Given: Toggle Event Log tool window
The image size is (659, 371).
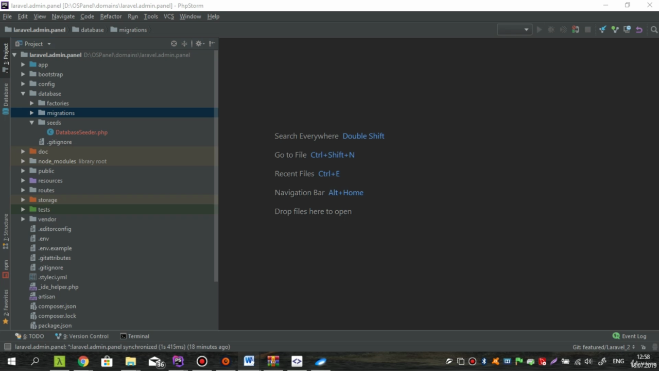Looking at the screenshot, I should coord(629,336).
